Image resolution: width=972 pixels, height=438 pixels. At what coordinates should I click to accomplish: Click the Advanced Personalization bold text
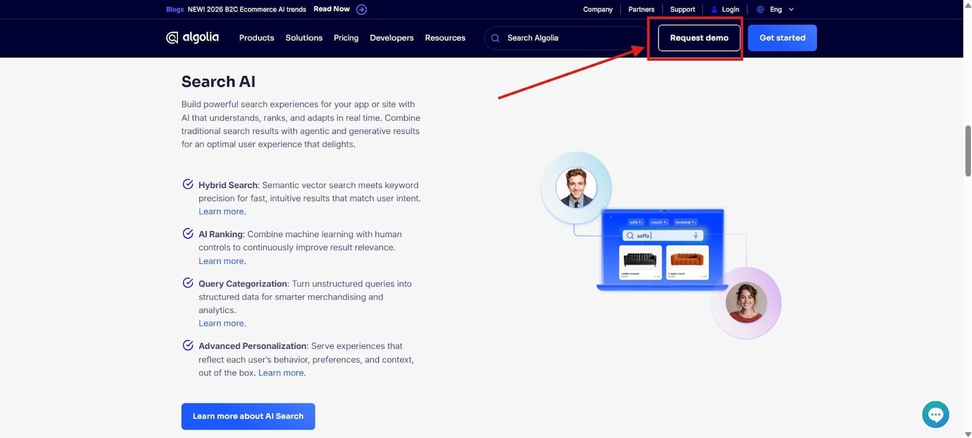(x=252, y=346)
